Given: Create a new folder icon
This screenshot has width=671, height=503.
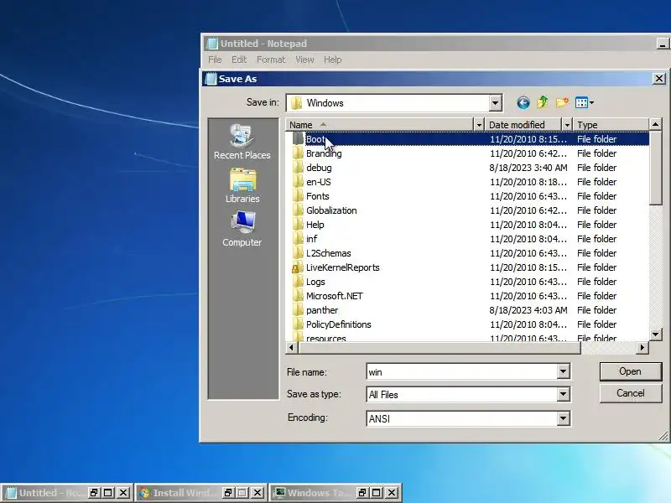Looking at the screenshot, I should click(562, 102).
